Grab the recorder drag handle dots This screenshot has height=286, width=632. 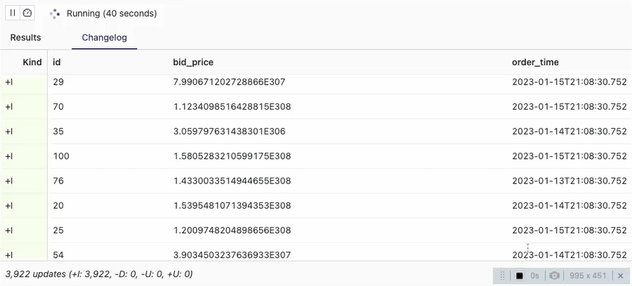pos(502,275)
